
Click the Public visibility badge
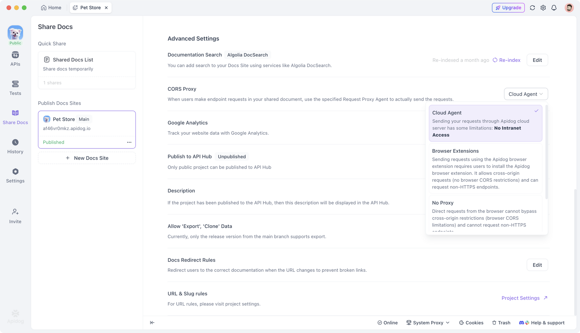point(15,43)
